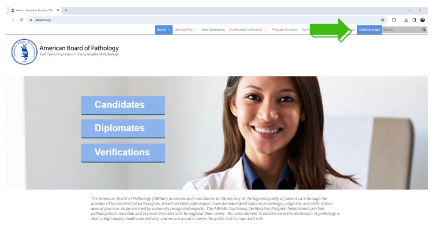The width and height of the screenshot is (434, 227).
Task: Open the browser downloads icon
Action: (406, 20)
